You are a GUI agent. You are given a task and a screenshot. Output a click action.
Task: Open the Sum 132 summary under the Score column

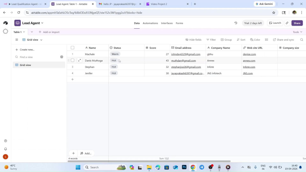click(164, 159)
